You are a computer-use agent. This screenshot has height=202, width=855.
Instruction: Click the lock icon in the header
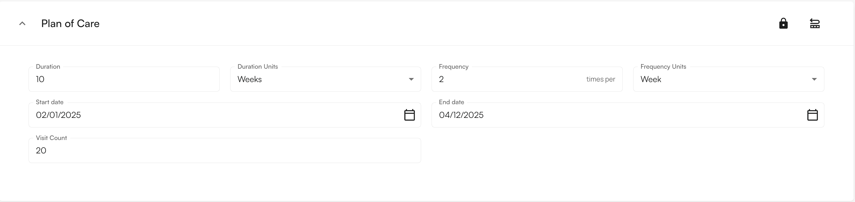(783, 23)
